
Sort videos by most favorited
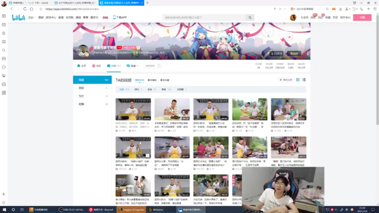(165, 80)
